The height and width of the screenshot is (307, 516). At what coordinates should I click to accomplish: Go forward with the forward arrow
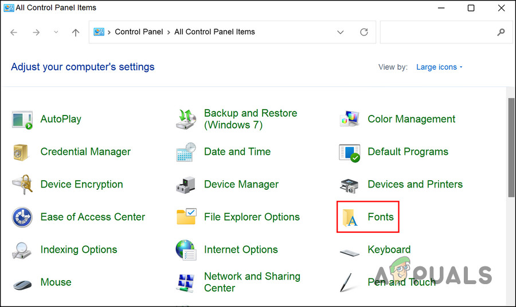pyautogui.click(x=36, y=32)
